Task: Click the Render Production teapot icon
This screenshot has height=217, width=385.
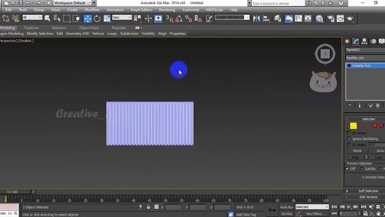Action: coord(350,19)
